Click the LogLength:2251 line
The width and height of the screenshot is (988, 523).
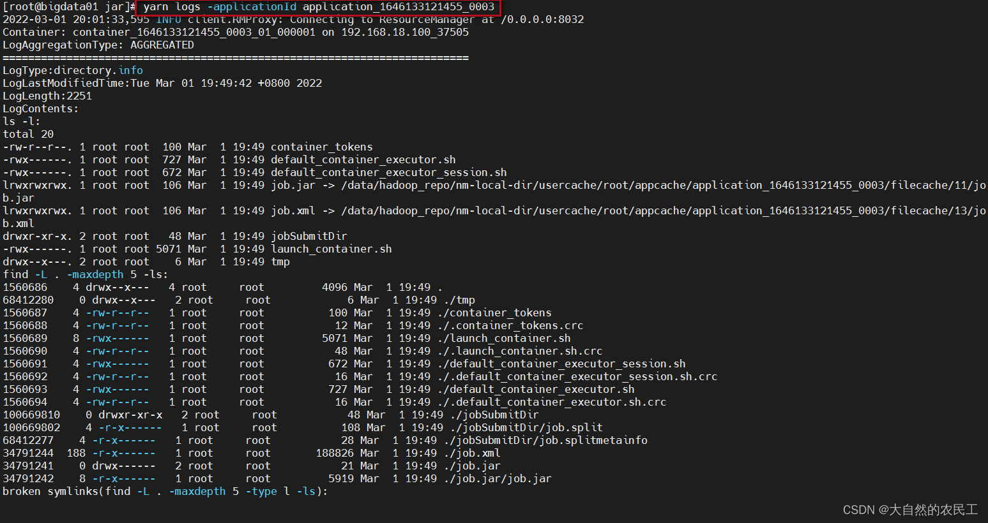[x=47, y=96]
